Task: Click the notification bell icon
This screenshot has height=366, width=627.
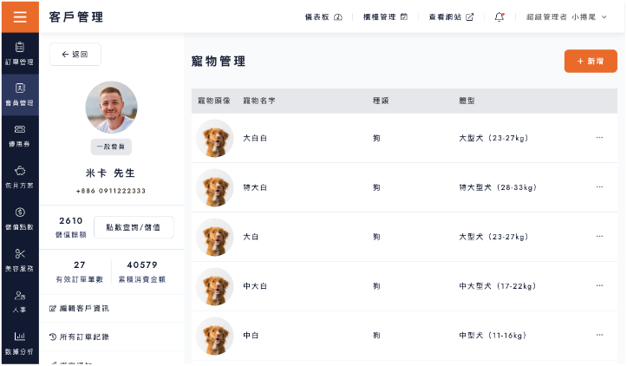Action: 500,16
